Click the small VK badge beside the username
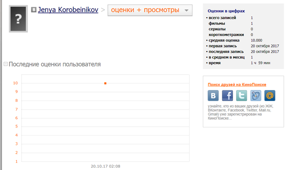This screenshot has width=285, height=170. pyautogui.click(x=34, y=10)
